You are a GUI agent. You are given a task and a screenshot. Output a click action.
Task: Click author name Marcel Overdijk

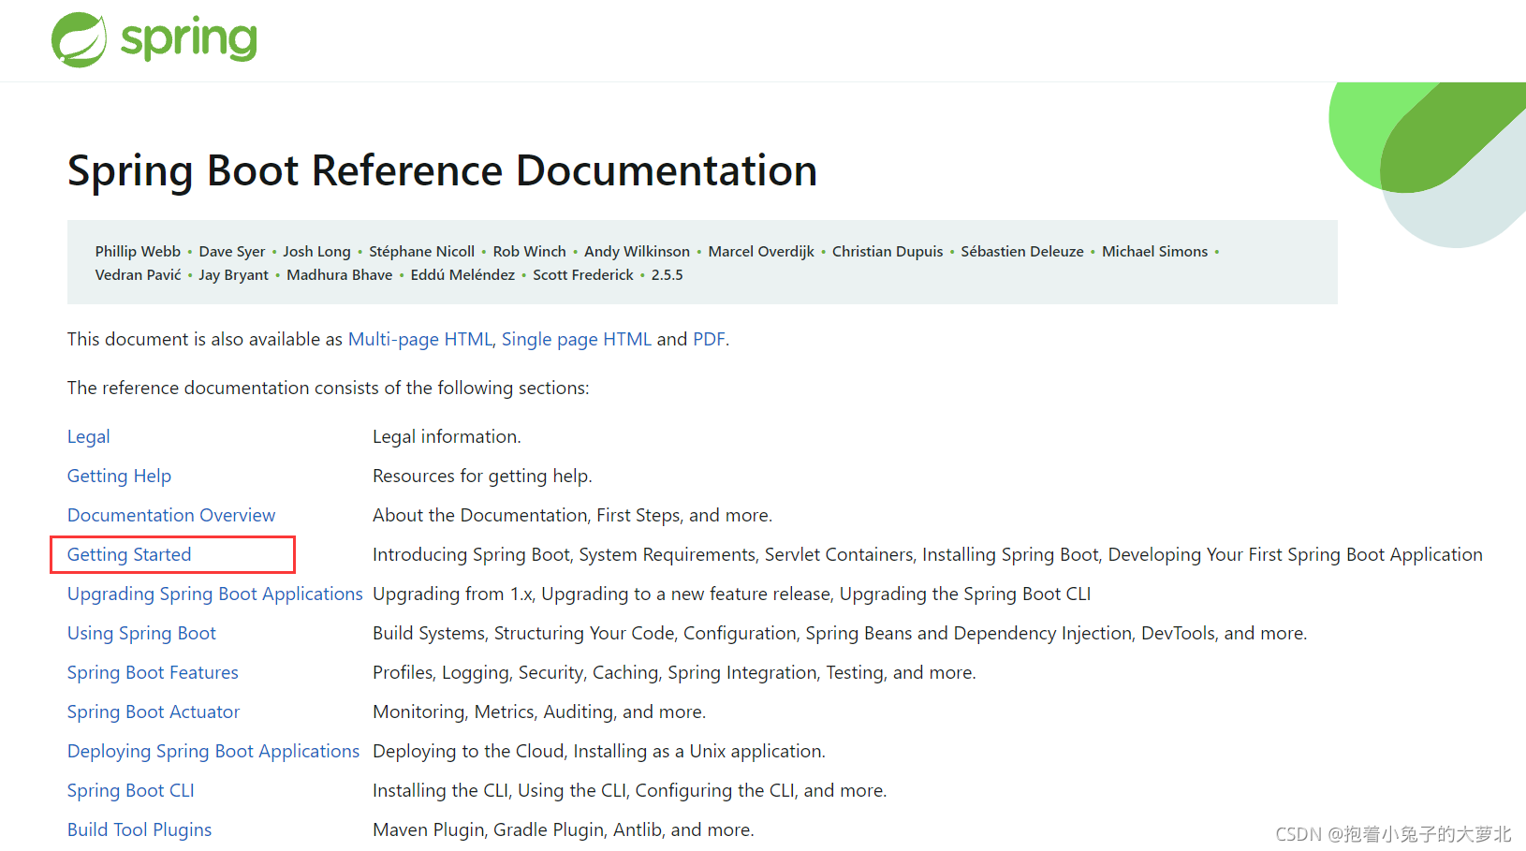761,252
